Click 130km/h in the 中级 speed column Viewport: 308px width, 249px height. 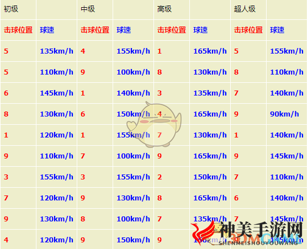134,198
